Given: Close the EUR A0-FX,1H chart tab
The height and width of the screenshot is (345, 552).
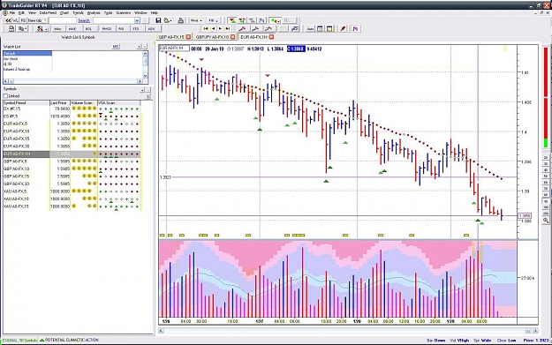Looking at the screenshot, I should 271,37.
